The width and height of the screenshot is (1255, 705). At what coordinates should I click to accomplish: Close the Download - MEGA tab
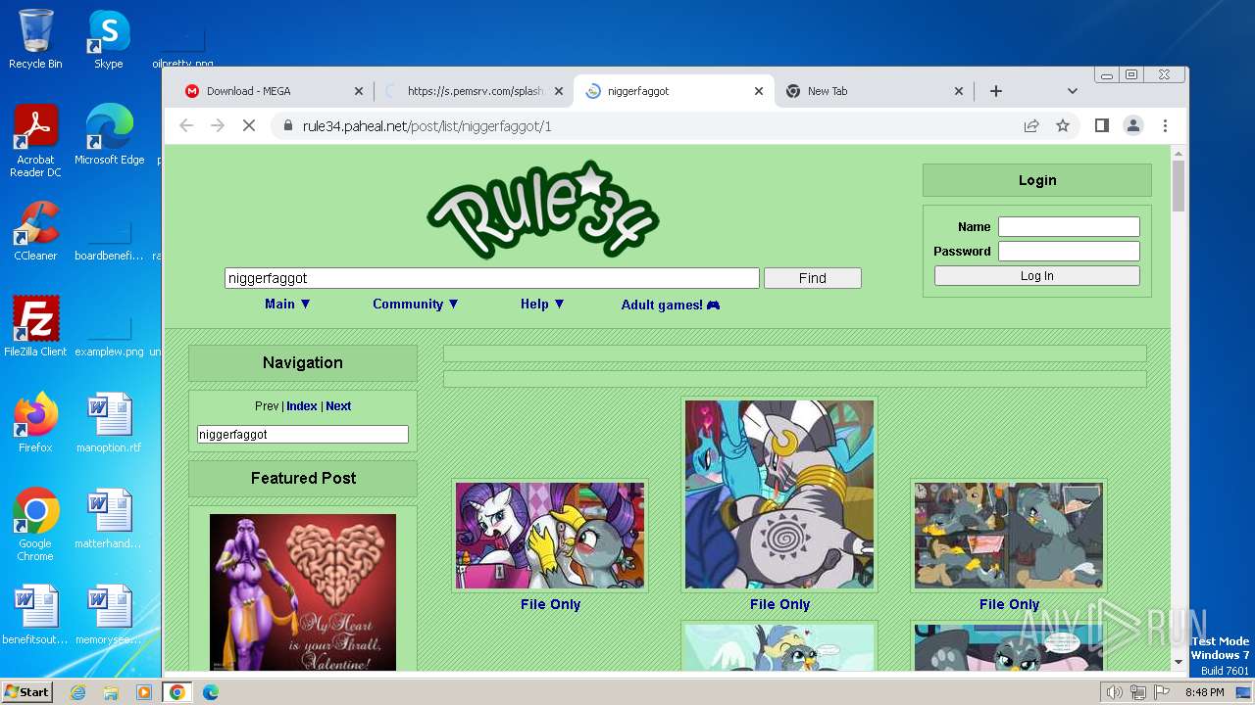(x=358, y=91)
